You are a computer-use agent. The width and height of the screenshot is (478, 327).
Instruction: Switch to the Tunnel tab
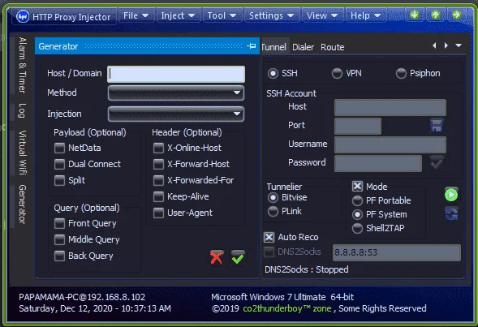[274, 47]
